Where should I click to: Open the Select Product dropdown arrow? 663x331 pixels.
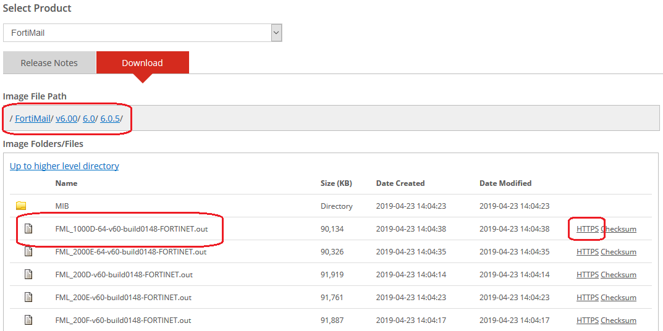pos(276,33)
